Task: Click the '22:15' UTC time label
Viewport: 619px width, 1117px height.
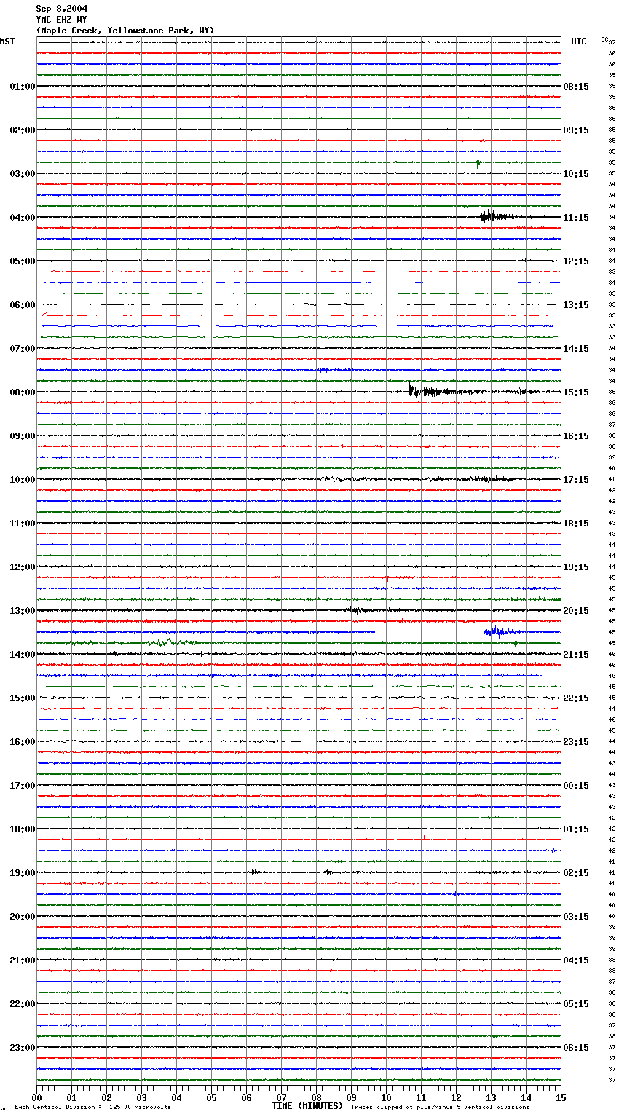Action: [x=576, y=698]
